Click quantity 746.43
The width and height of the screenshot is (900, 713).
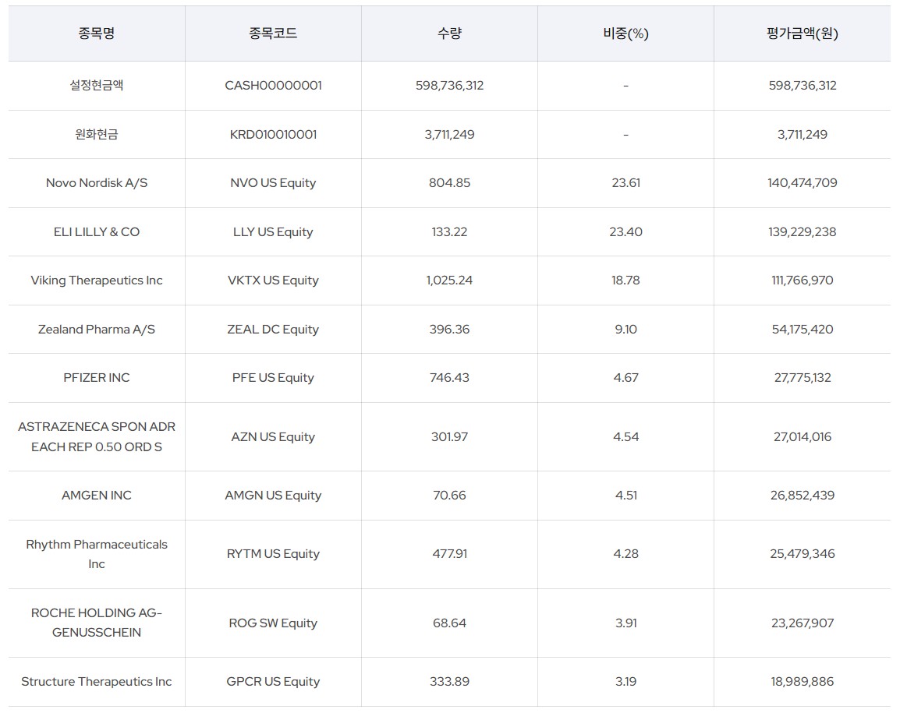tap(449, 377)
